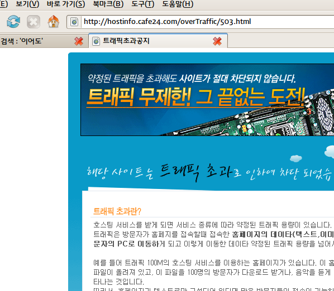
Task: Close the 트래픽초과공지 tab
Action: point(217,41)
